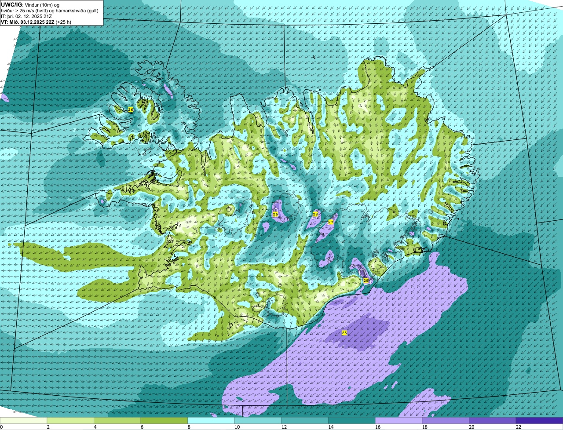Click the color bar tick label 8
The image size is (563, 430).
coord(189,427)
